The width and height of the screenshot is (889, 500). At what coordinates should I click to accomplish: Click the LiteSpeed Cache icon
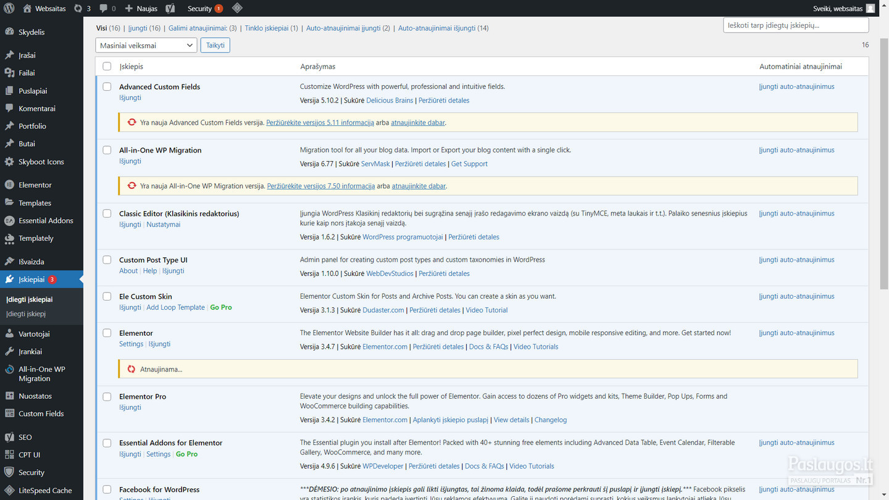click(9, 490)
